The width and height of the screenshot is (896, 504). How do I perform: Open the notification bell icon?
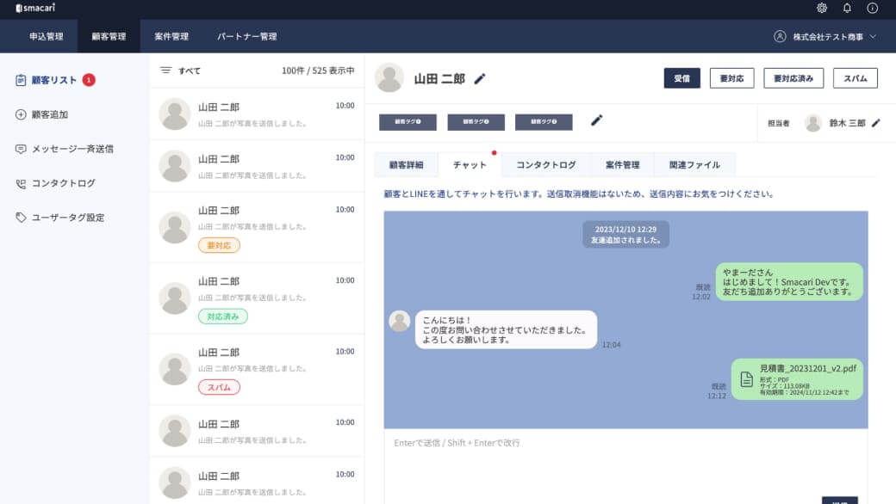(x=848, y=9)
